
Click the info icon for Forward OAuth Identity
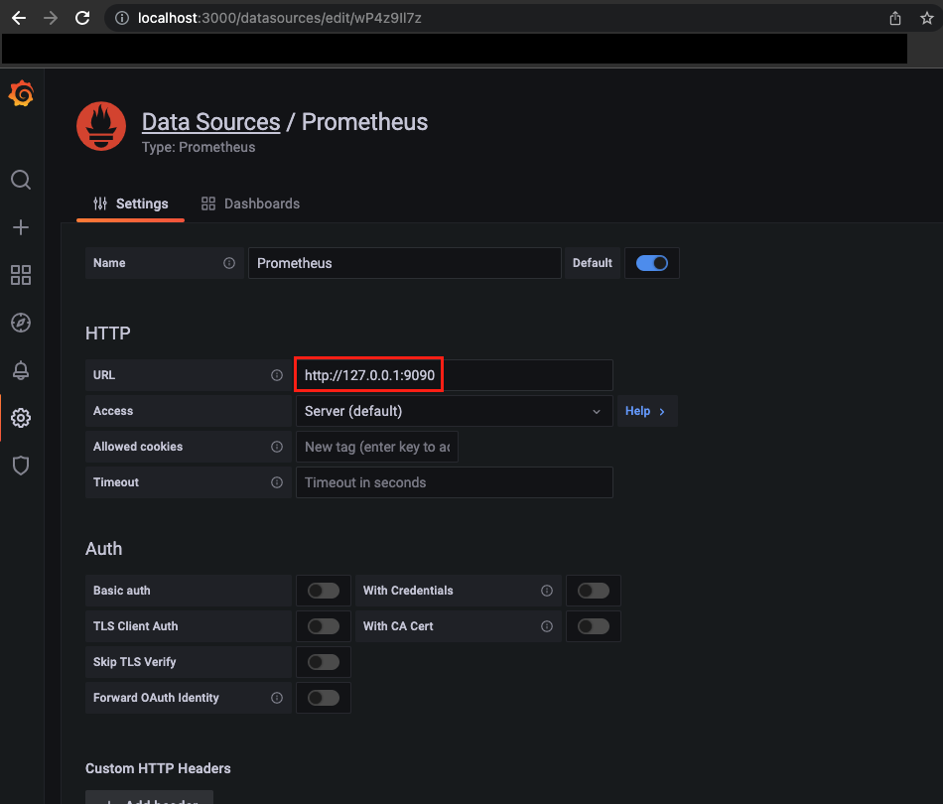[x=277, y=698]
